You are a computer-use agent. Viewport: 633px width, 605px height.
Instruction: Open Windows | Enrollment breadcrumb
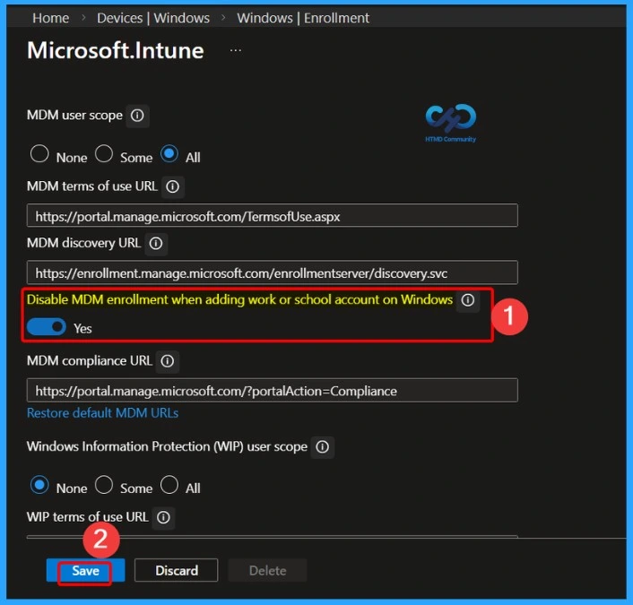(x=303, y=18)
